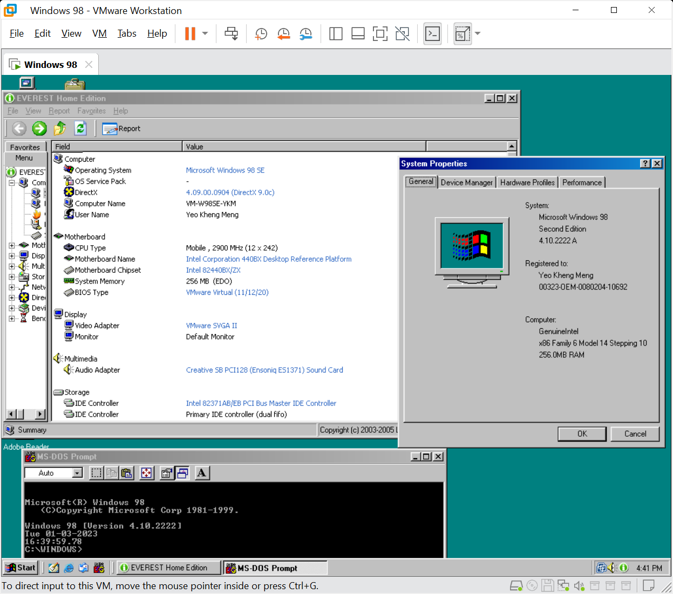Click the EVEREST tray icon near the clock
The width and height of the screenshot is (673, 594).
(623, 568)
